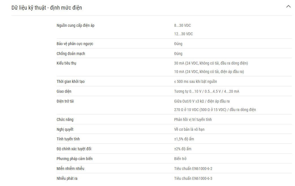295x186 pixels.
Task: Click the 'Tương tự 0...10 V' interface value
Action: (207, 91)
